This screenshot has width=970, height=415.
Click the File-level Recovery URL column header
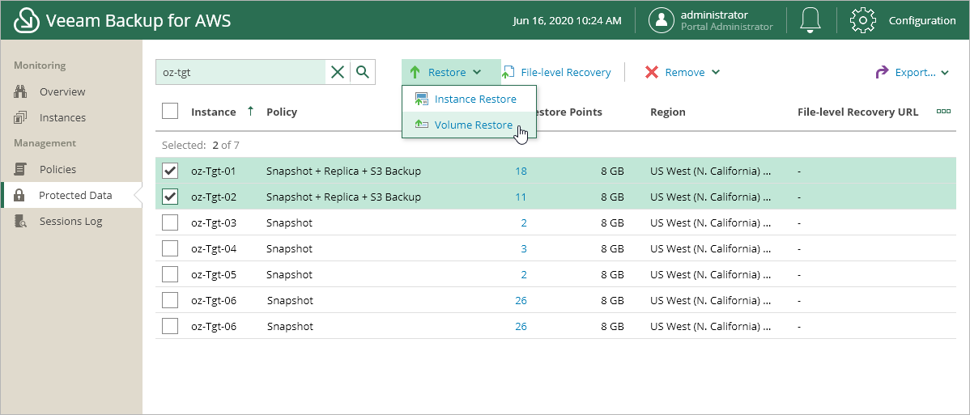point(858,112)
